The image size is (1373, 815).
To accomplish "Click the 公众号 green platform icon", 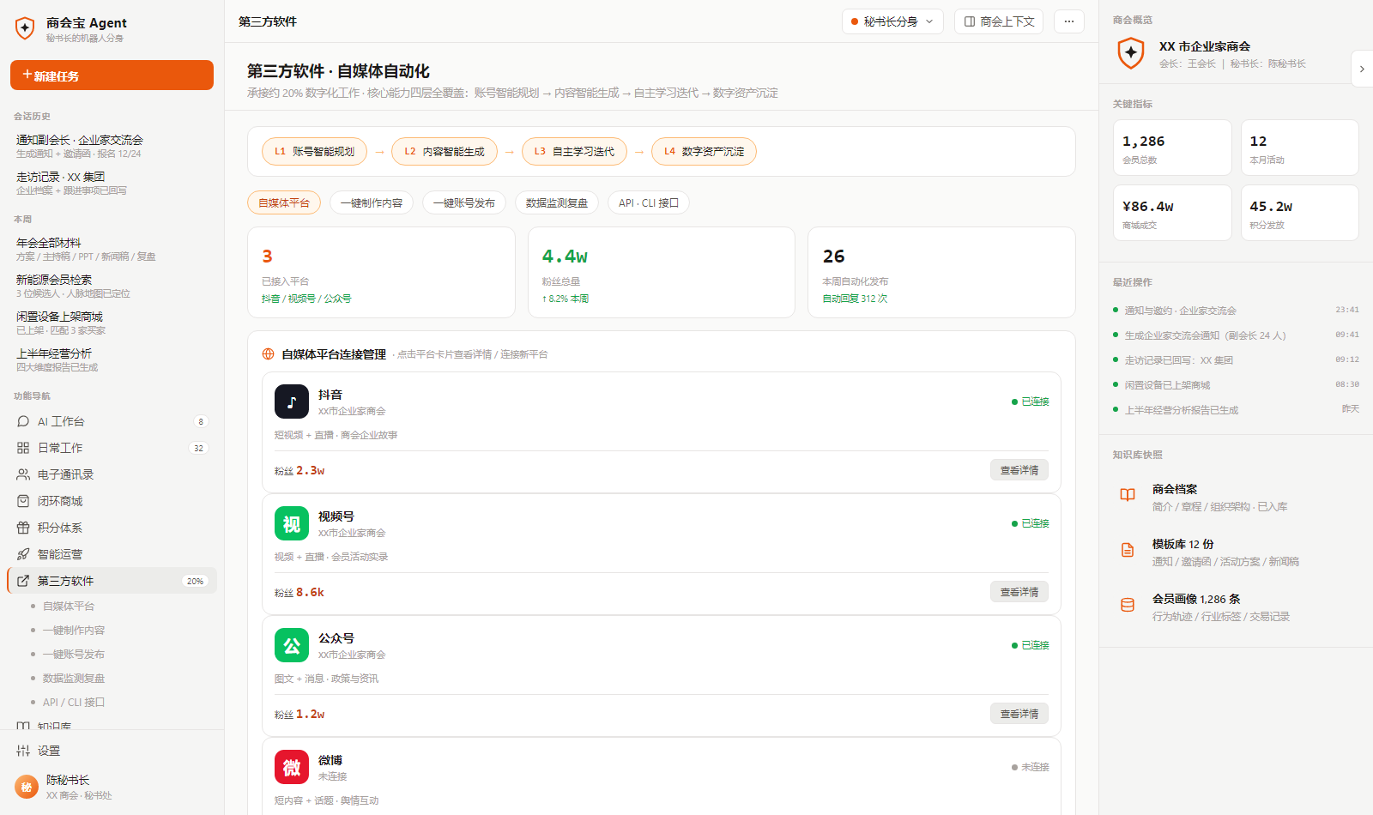I will click(292, 645).
